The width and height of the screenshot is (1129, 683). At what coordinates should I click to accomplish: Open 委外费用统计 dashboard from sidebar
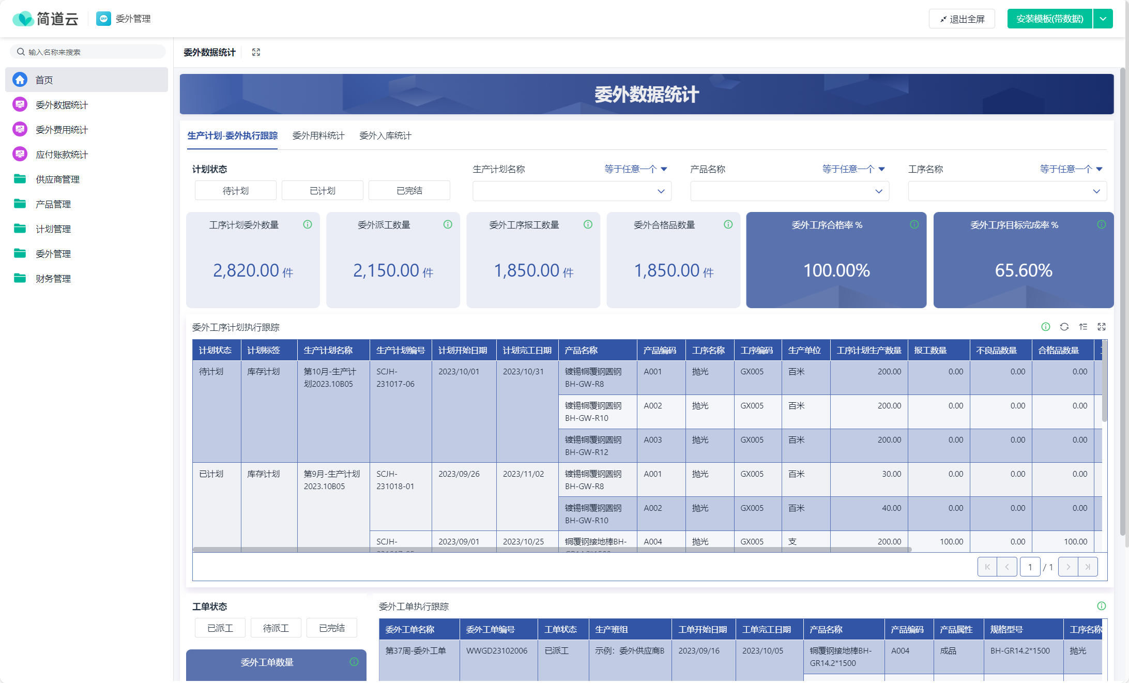62,130
